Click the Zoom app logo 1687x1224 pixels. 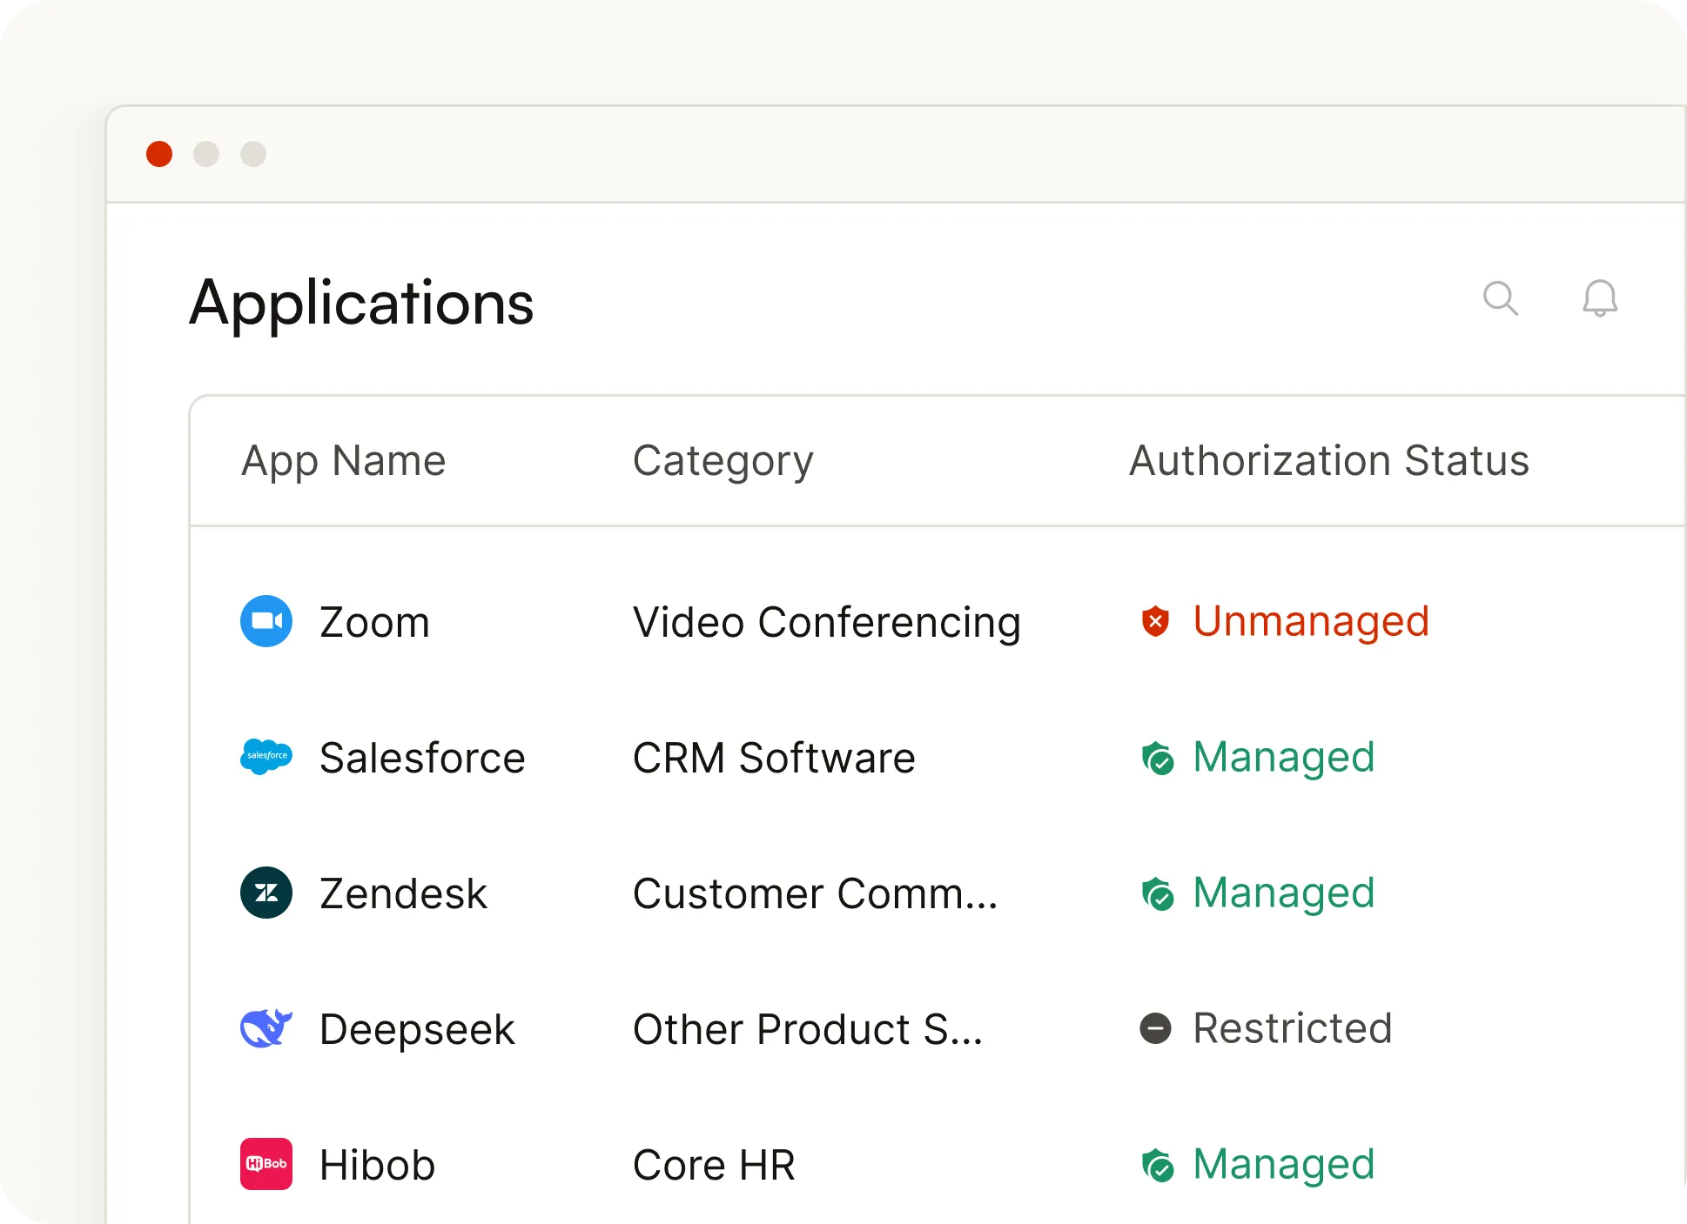(x=266, y=621)
